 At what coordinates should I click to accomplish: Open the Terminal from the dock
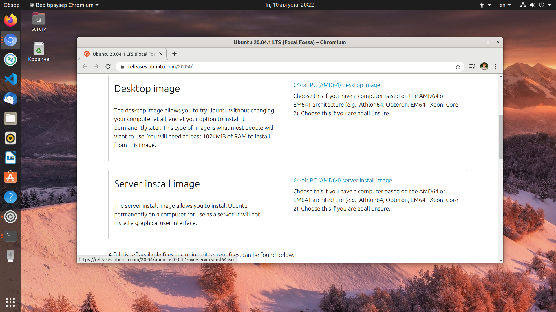tap(10, 236)
